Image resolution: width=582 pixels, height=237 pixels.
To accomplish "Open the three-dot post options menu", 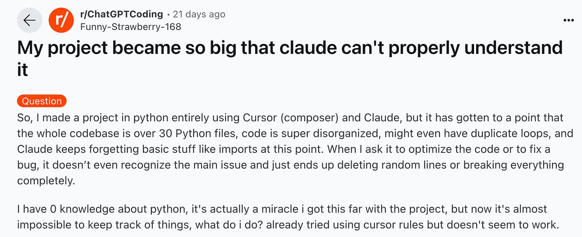I will point(568,20).
